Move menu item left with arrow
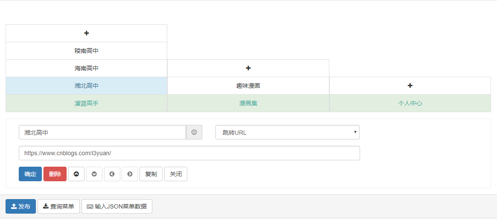The height and width of the screenshot is (220, 497). 112,174
